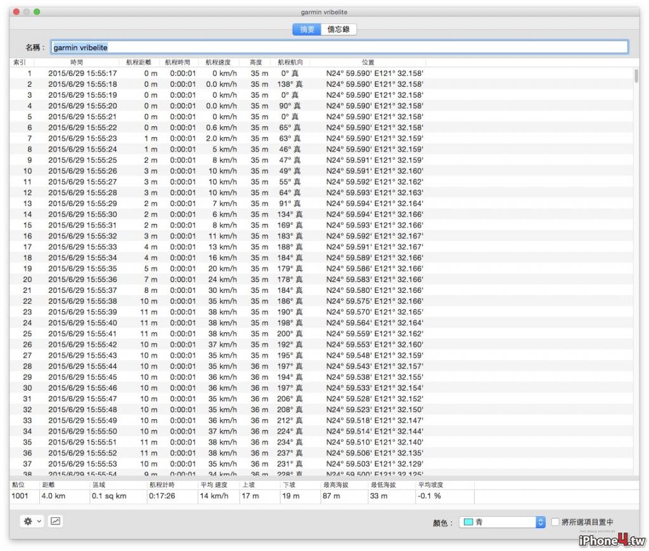Sort by the 航程航向 column header
Screen dimensions: 649x551
(x=290, y=62)
